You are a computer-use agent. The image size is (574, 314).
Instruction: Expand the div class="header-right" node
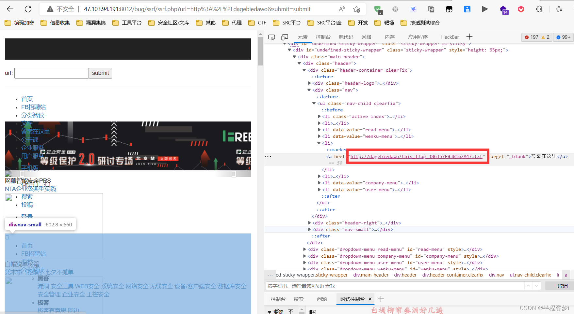309,223
